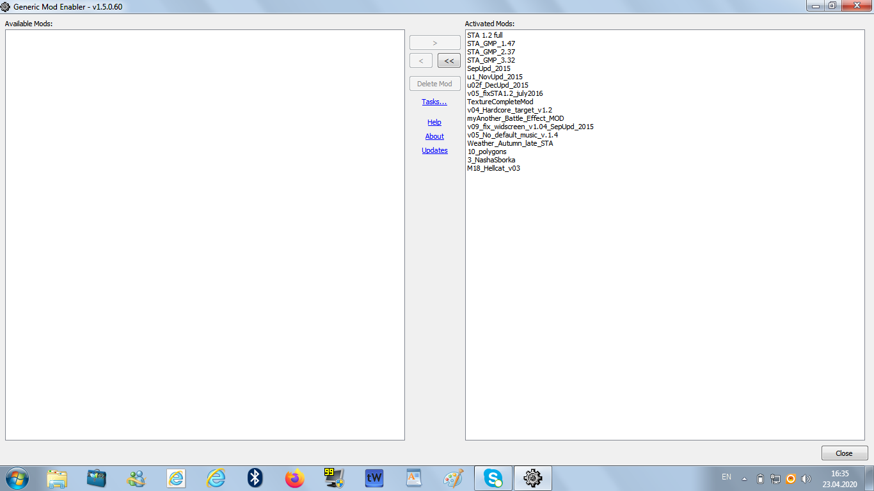Open the framed Internet Explorer icon in taskbar

(176, 478)
